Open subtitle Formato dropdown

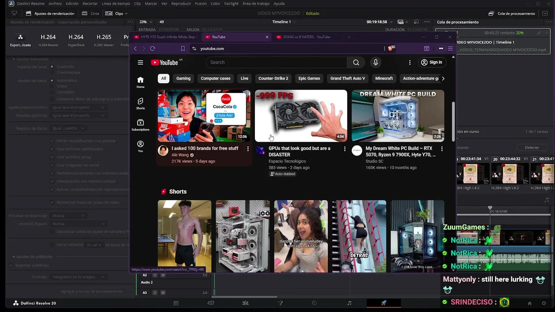pos(78,277)
